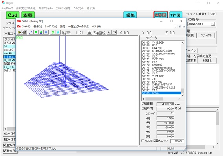
Task: Click NC data list scroll down arrow
Action: click(x=182, y=95)
